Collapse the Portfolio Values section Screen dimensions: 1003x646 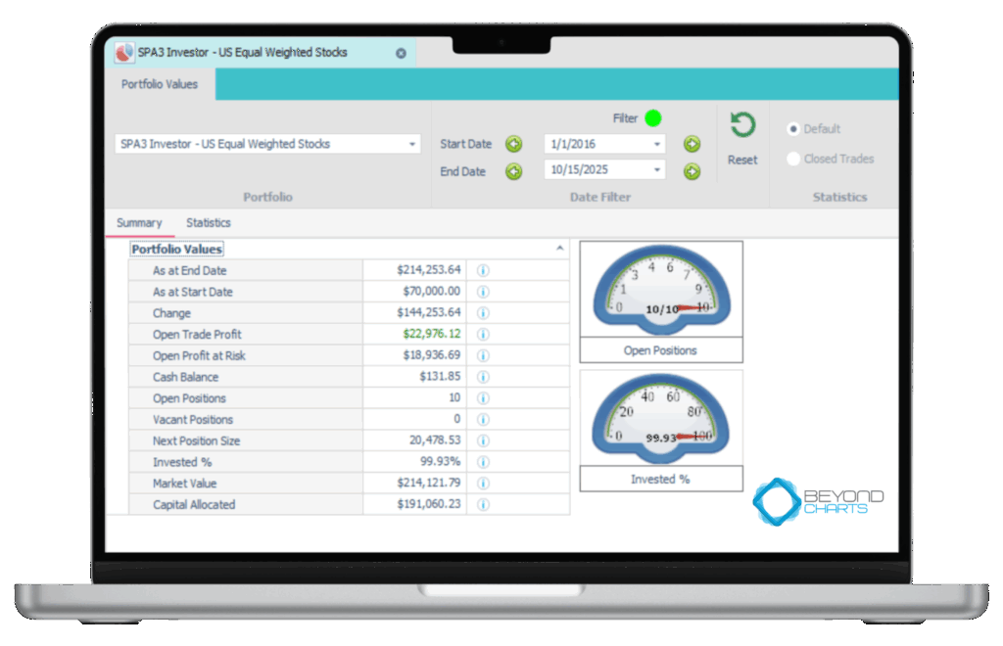(560, 249)
